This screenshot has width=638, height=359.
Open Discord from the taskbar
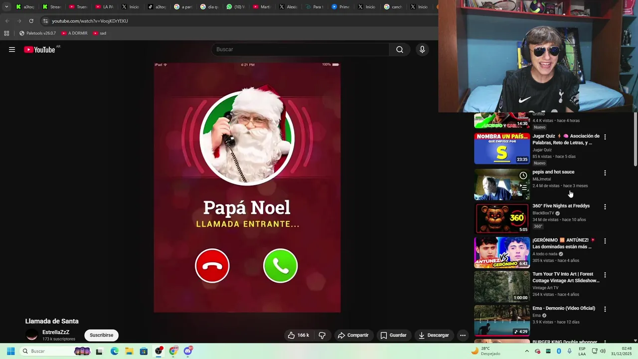[188, 351]
